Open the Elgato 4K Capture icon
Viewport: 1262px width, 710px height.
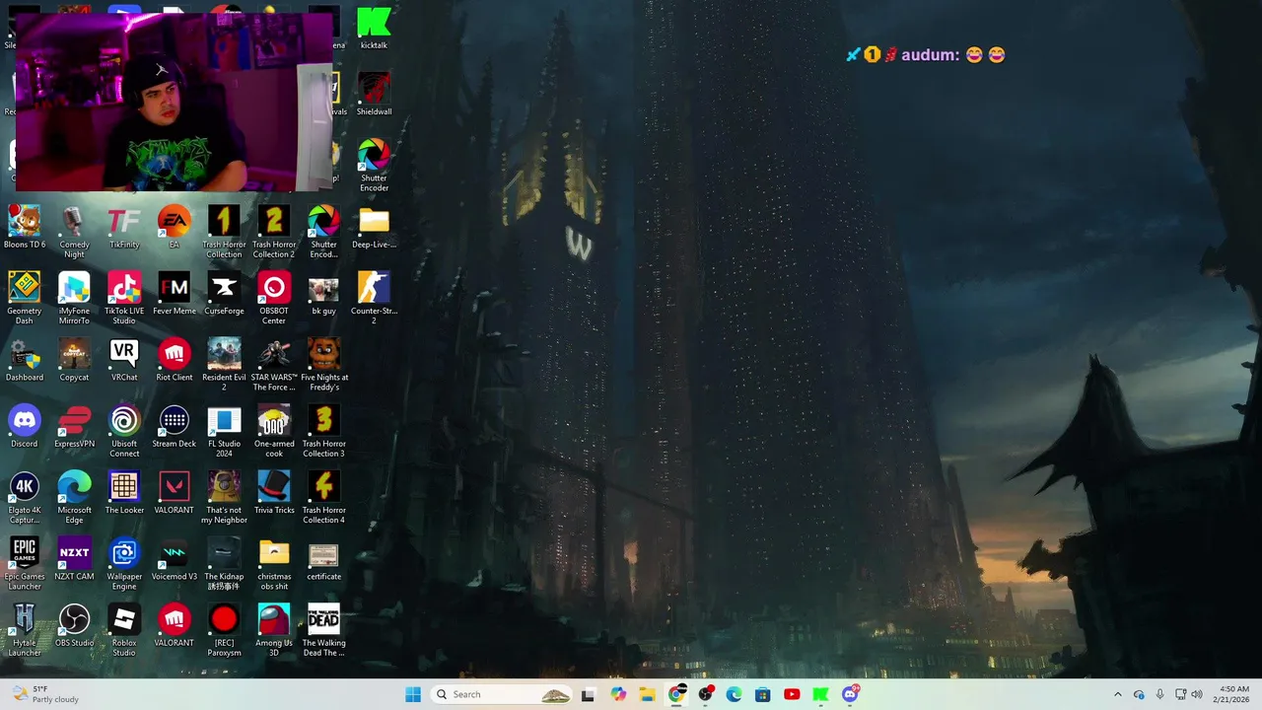[25, 498]
